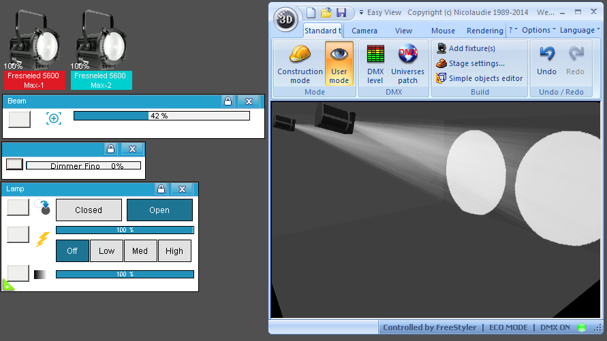This screenshot has height=341, width=607.
Task: Create a new file with the blank page icon
Action: point(311,13)
